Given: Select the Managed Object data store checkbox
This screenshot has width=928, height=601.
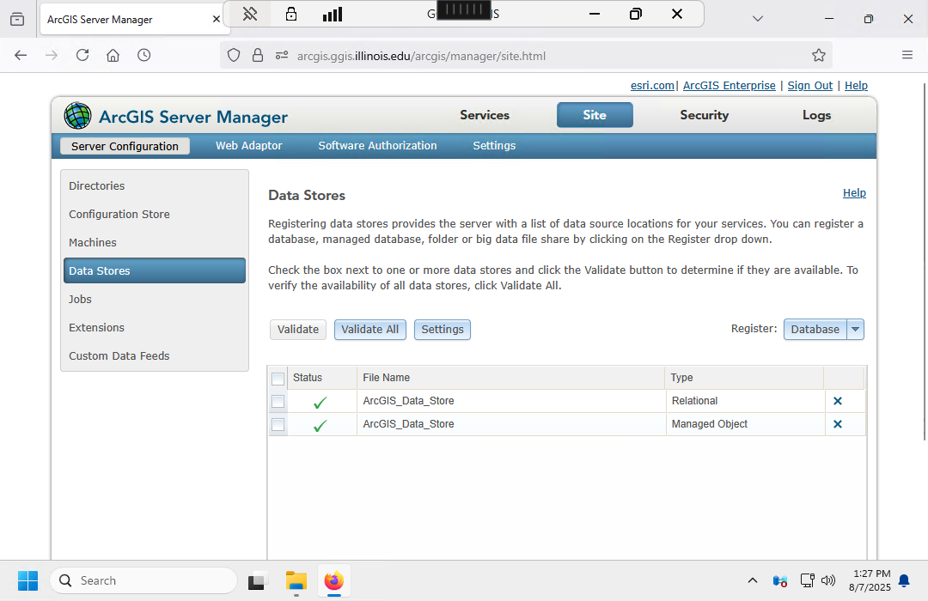Looking at the screenshot, I should [278, 424].
